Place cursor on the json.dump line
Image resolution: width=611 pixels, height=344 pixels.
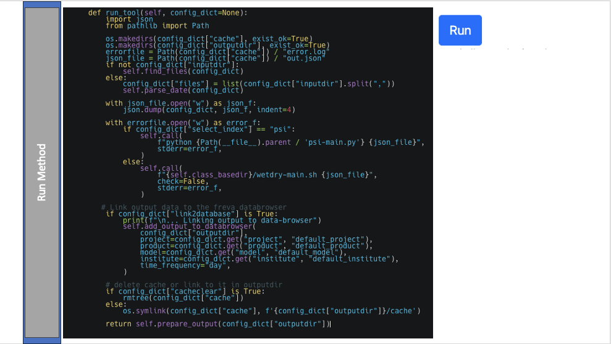tap(209, 110)
